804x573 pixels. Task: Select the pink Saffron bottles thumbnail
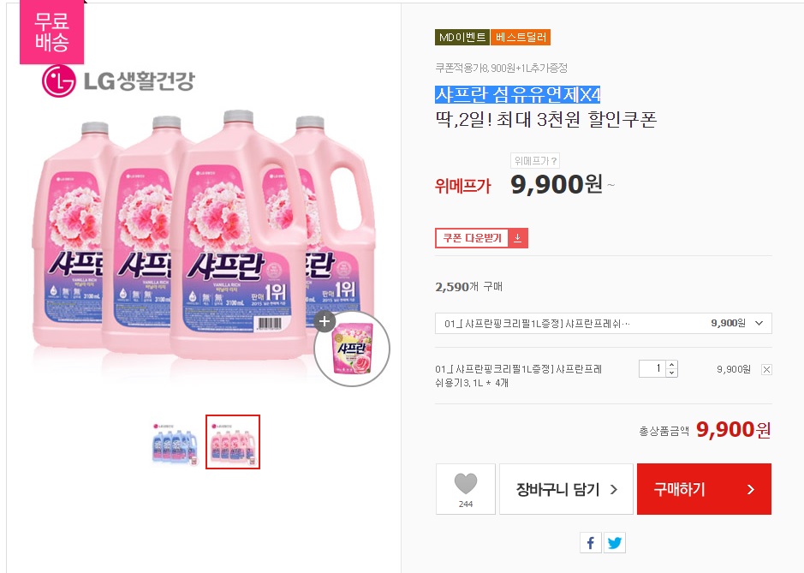click(x=232, y=441)
